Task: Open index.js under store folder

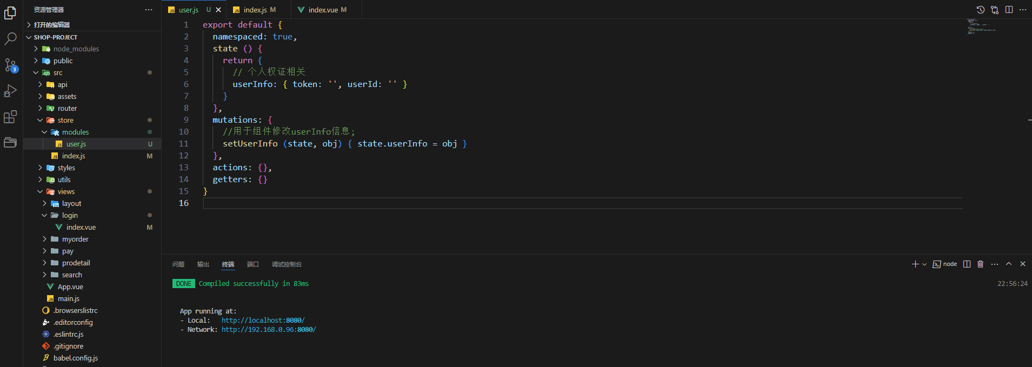Action: [92, 156]
